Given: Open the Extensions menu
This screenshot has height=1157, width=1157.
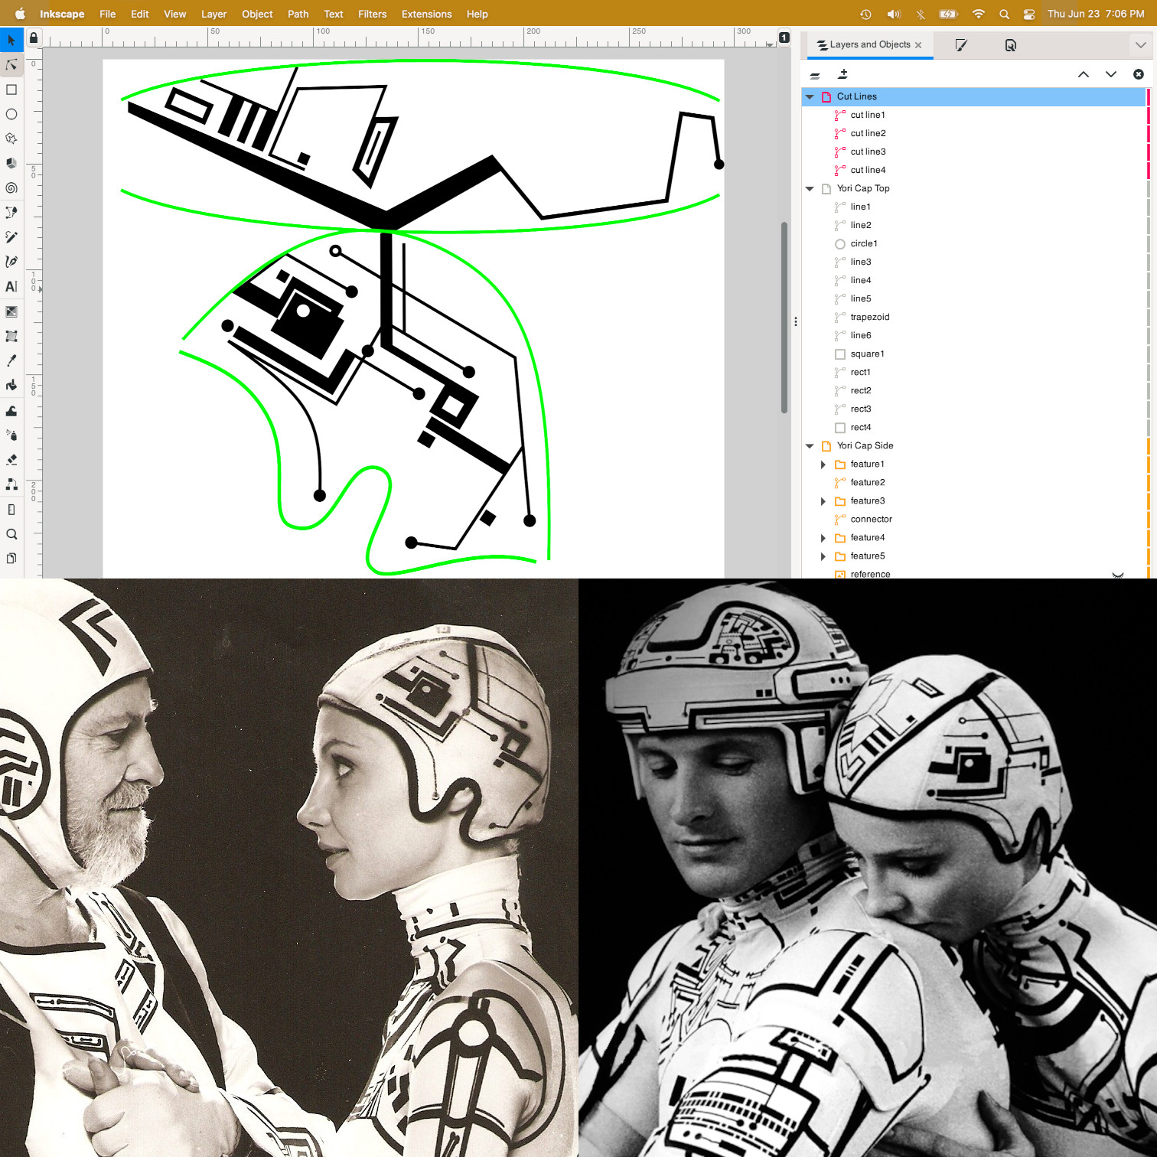Looking at the screenshot, I should click(427, 14).
